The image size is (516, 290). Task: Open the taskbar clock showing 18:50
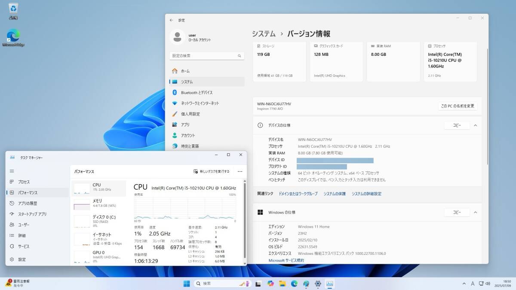(503, 284)
